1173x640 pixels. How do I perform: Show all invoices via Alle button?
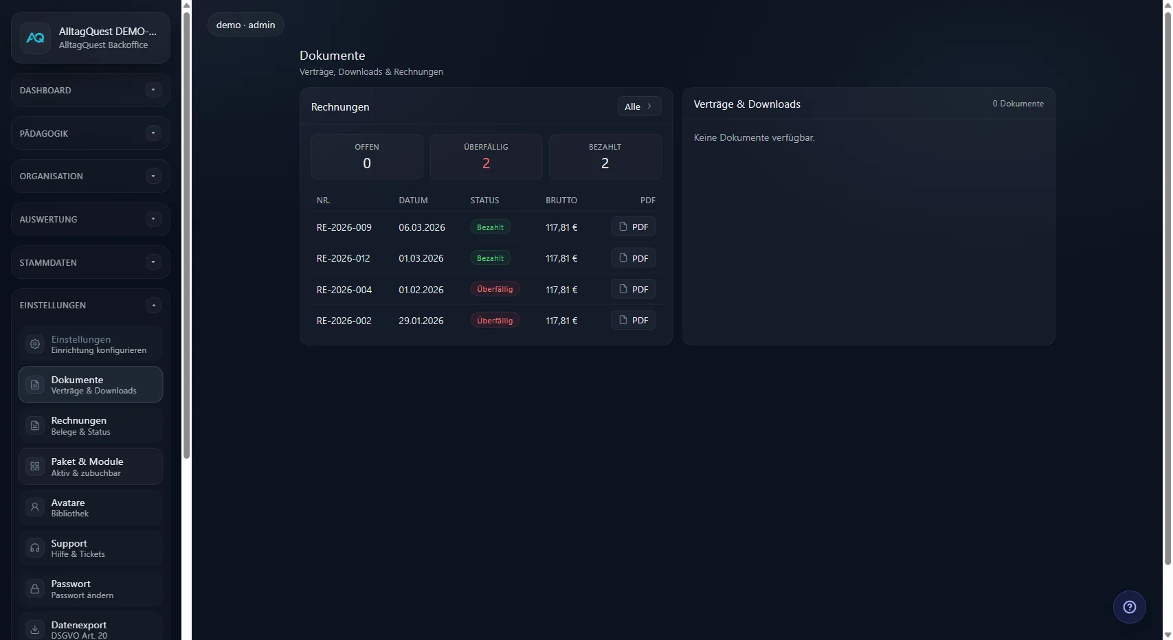click(638, 106)
